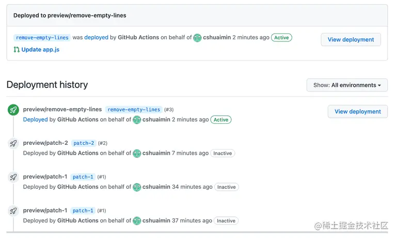Click cshuaimin avatar in the 37 minutes ago entry
The height and width of the screenshot is (238, 396).
click(x=137, y=221)
